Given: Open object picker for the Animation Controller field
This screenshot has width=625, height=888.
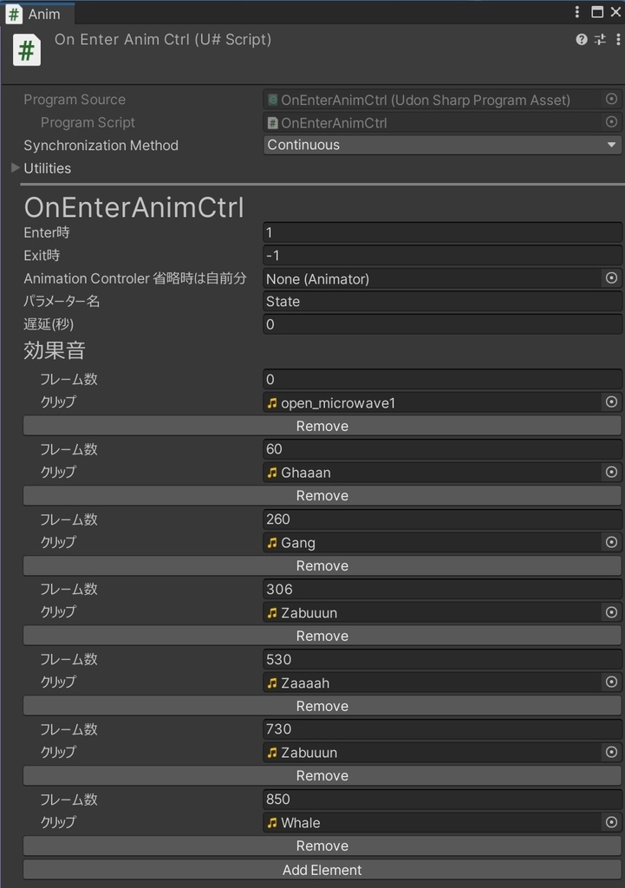Looking at the screenshot, I should 612,278.
